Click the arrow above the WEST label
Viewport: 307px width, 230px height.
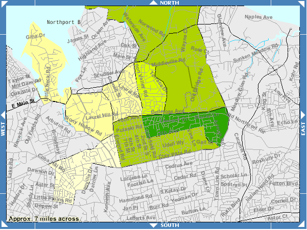coord(3,113)
